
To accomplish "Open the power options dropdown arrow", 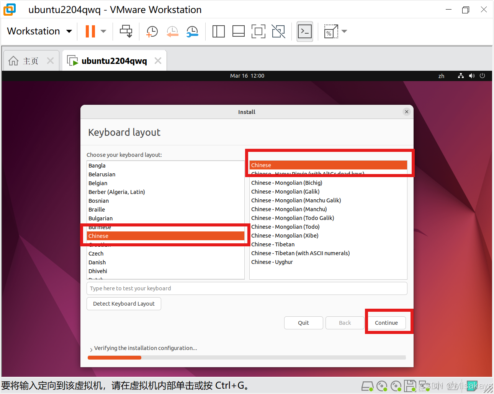I will click(x=103, y=31).
